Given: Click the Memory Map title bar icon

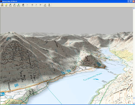Looking at the screenshot, I should tap(1, 1).
